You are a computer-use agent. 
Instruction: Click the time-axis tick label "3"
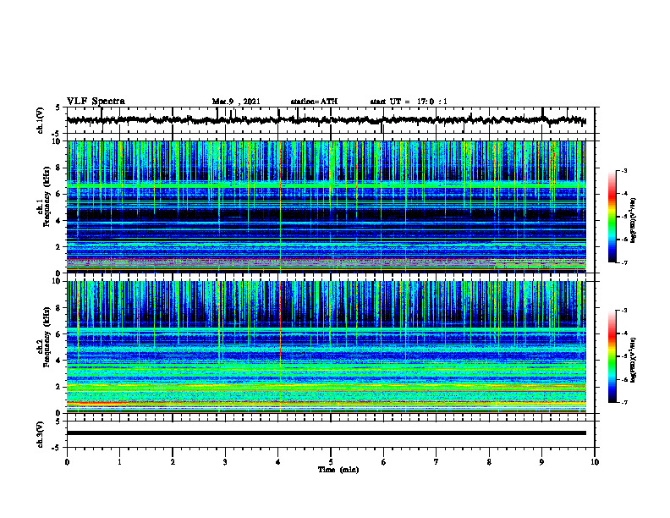(225, 462)
